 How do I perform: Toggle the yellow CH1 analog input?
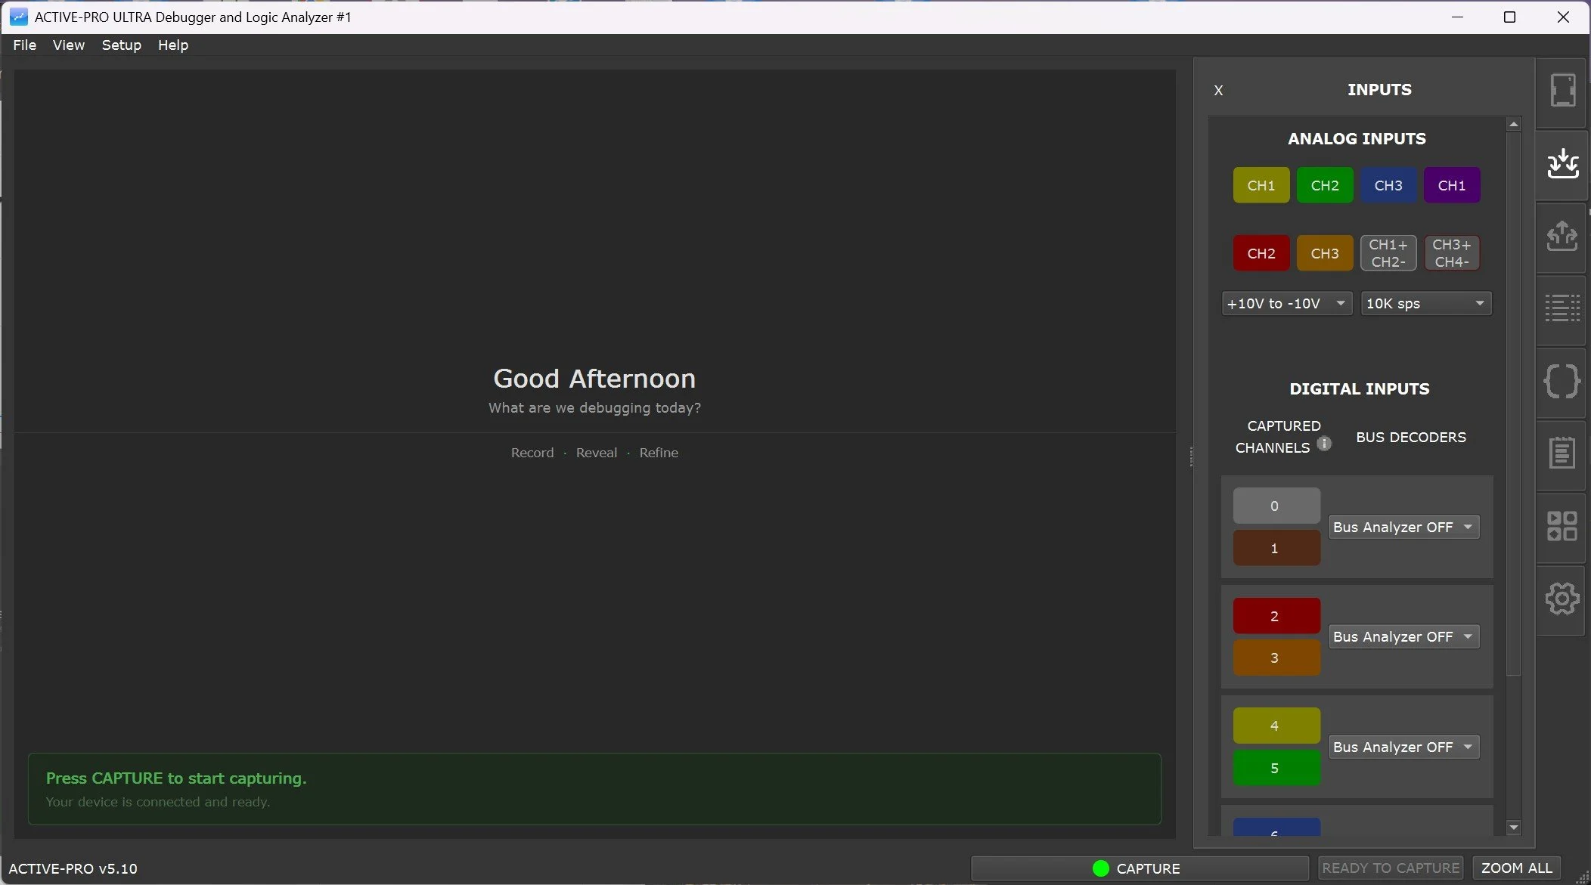click(x=1261, y=185)
